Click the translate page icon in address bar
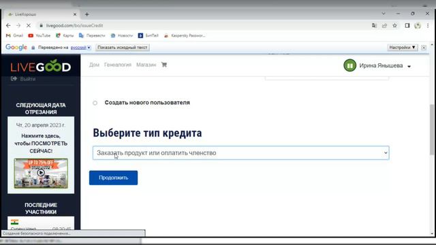The height and width of the screenshot is (245, 436). coord(374,26)
